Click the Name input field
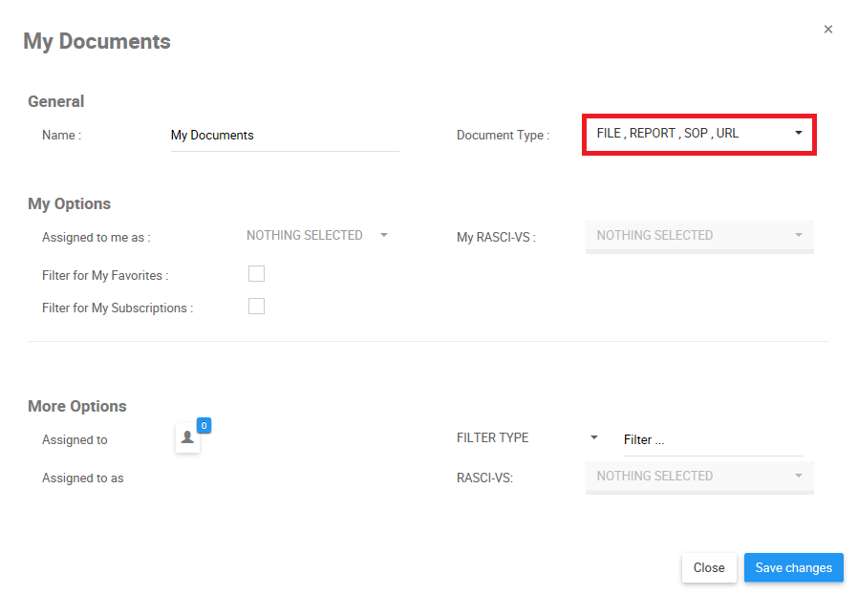Image resolution: width=858 pixels, height=595 pixels. point(284,136)
